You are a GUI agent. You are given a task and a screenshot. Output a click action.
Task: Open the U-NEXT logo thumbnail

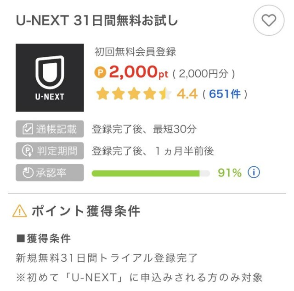point(50,77)
